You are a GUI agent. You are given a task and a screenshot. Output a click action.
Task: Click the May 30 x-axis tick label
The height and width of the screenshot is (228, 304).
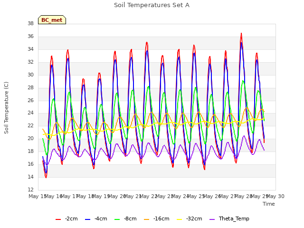pos(275,196)
